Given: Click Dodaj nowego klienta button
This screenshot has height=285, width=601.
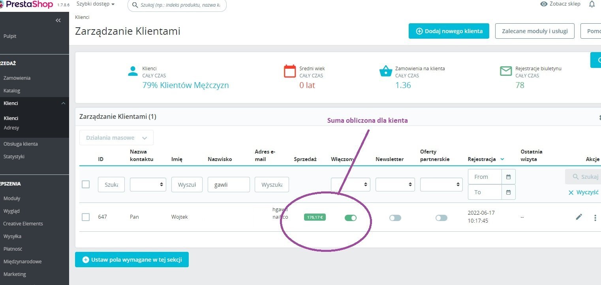Looking at the screenshot, I should pos(449,31).
